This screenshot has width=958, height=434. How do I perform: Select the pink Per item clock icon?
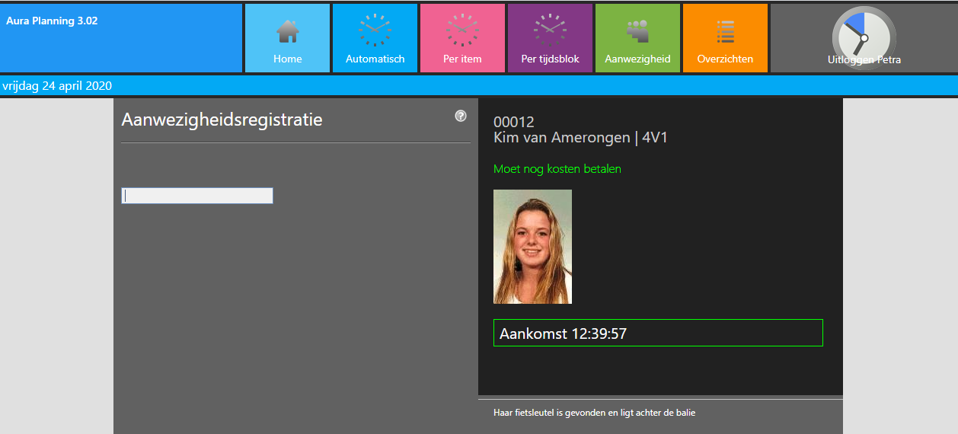tap(462, 30)
